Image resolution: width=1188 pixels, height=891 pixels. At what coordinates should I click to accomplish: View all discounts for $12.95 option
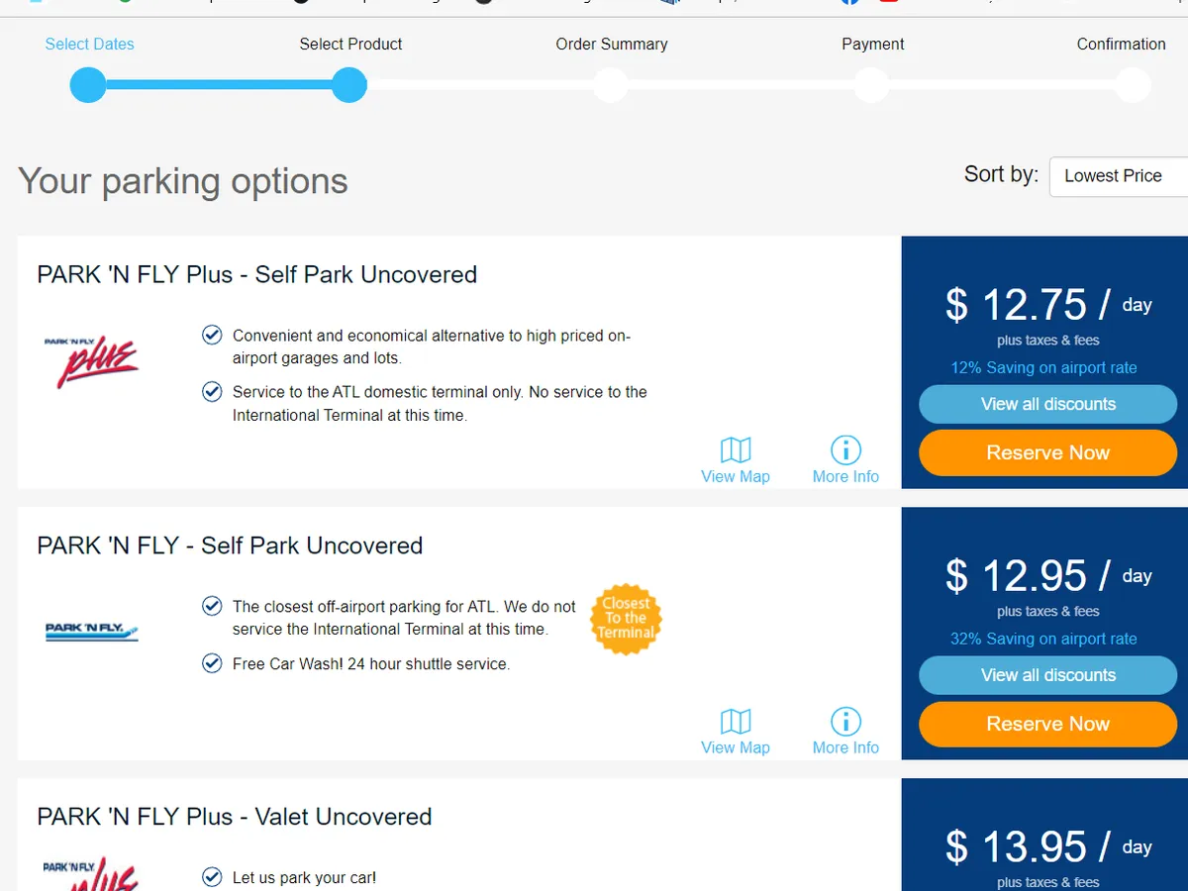[x=1047, y=675]
